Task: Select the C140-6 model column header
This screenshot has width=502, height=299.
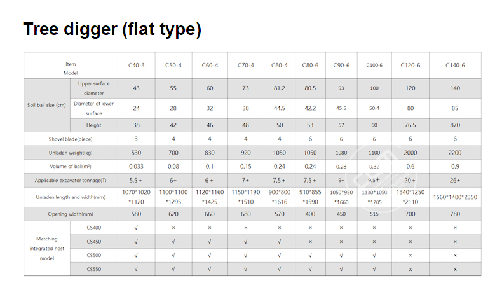Action: tap(455, 65)
